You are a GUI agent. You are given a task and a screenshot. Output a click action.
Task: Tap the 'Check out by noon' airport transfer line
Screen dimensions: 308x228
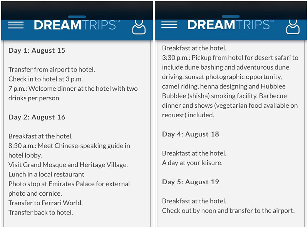pos(228,211)
